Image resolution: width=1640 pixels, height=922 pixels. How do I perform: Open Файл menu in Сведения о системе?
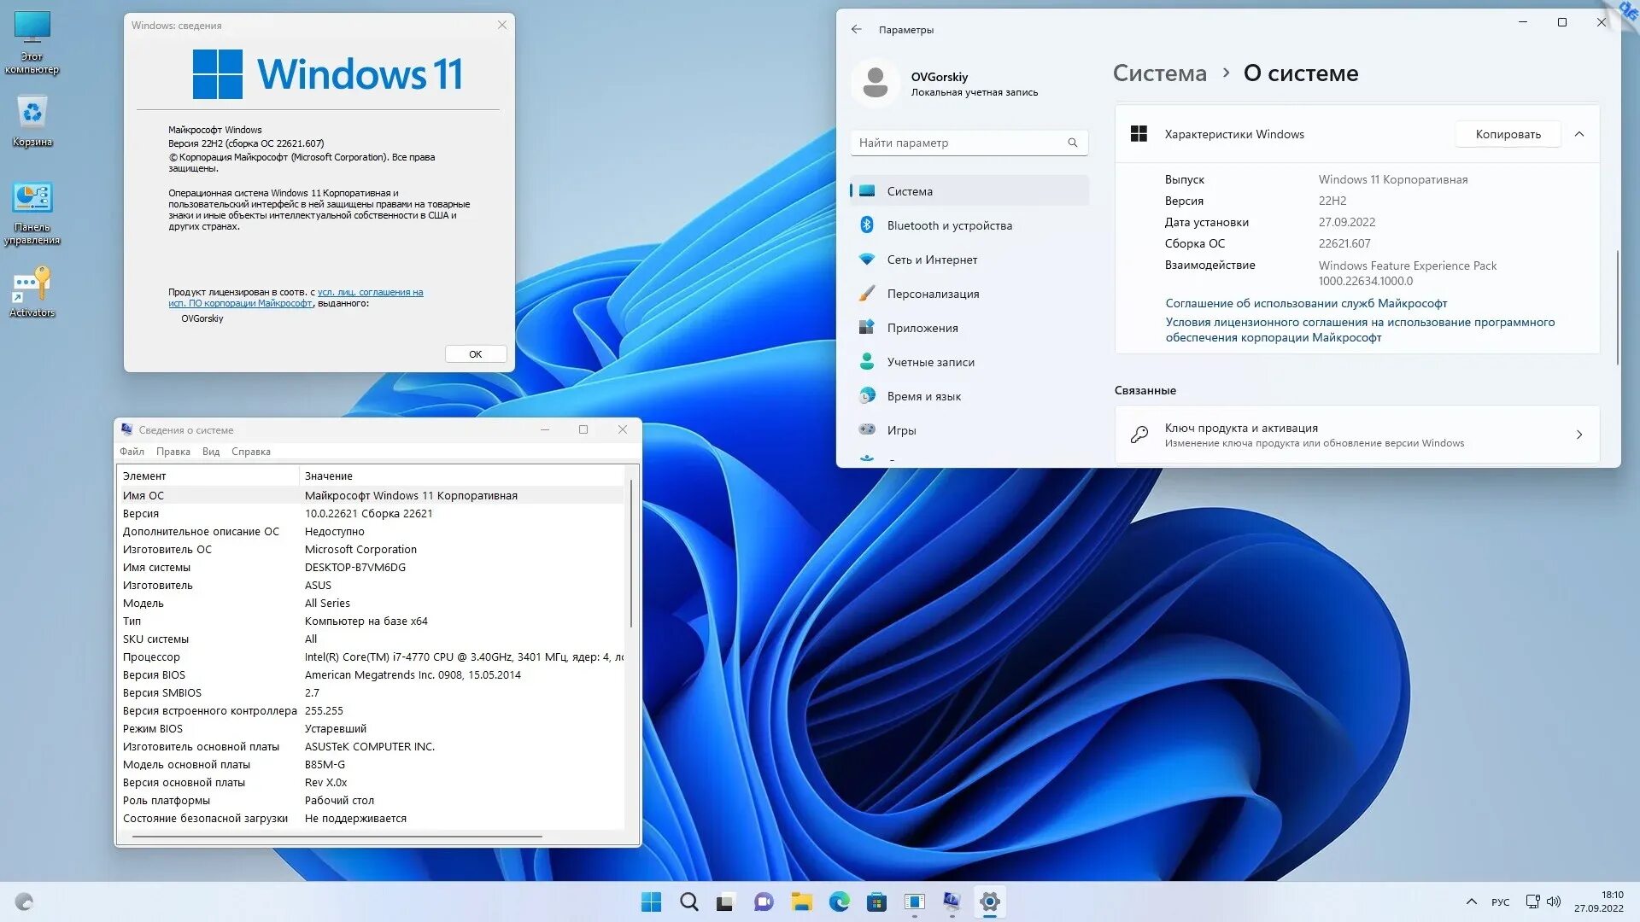tap(132, 452)
